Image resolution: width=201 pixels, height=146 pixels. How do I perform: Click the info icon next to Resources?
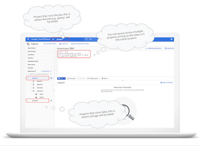[x=35, y=71]
